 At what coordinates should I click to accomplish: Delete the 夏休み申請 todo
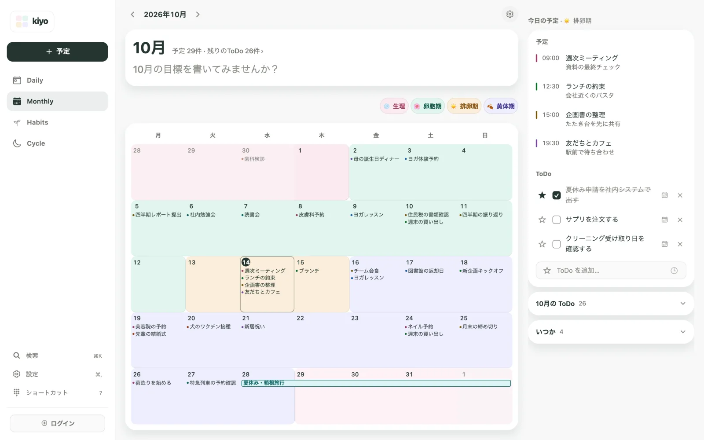coord(680,195)
